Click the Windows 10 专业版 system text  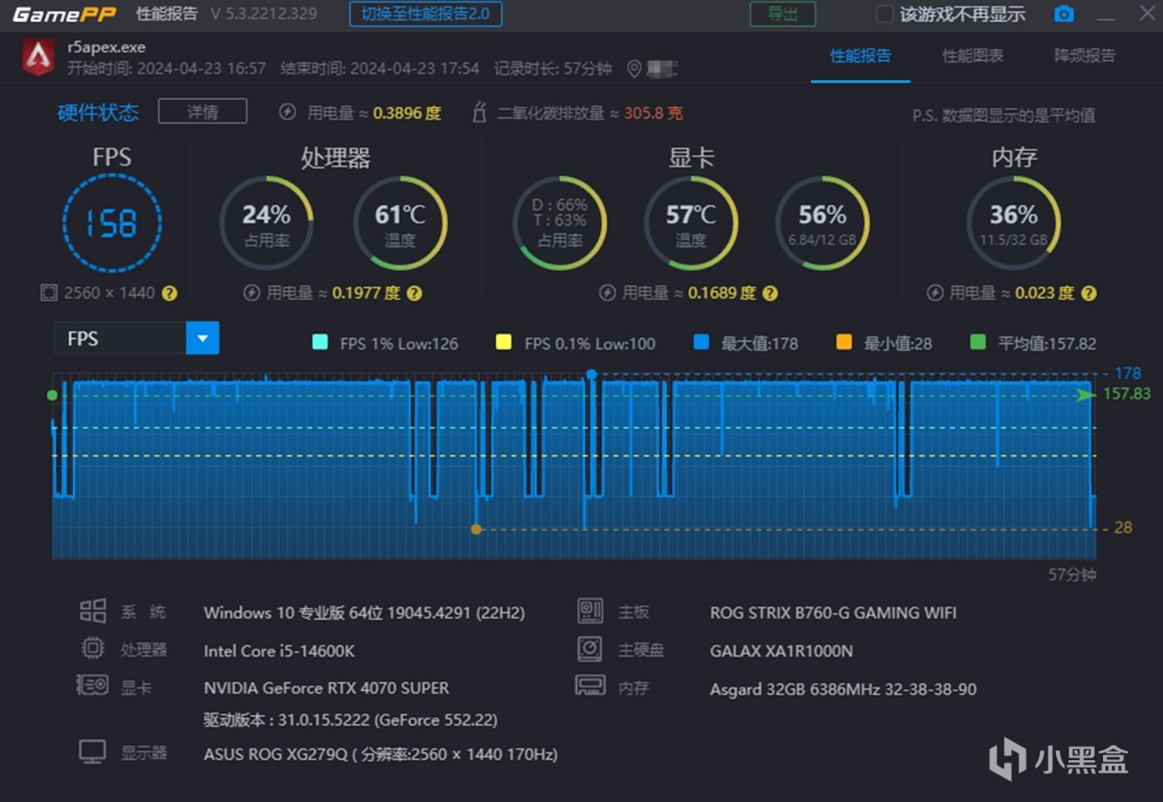364,612
